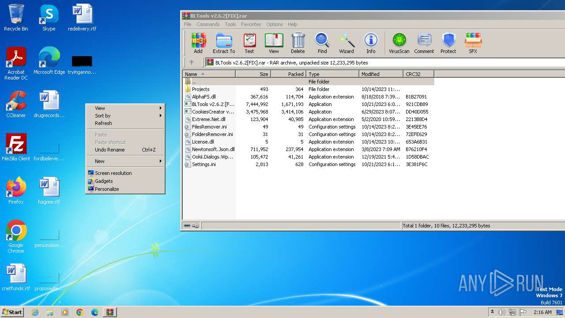Select Newtonsoft.Json.dll file row

(309, 149)
